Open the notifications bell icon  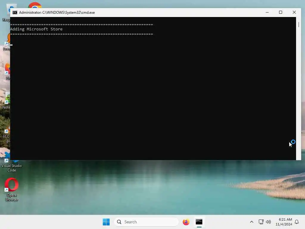point(297,222)
